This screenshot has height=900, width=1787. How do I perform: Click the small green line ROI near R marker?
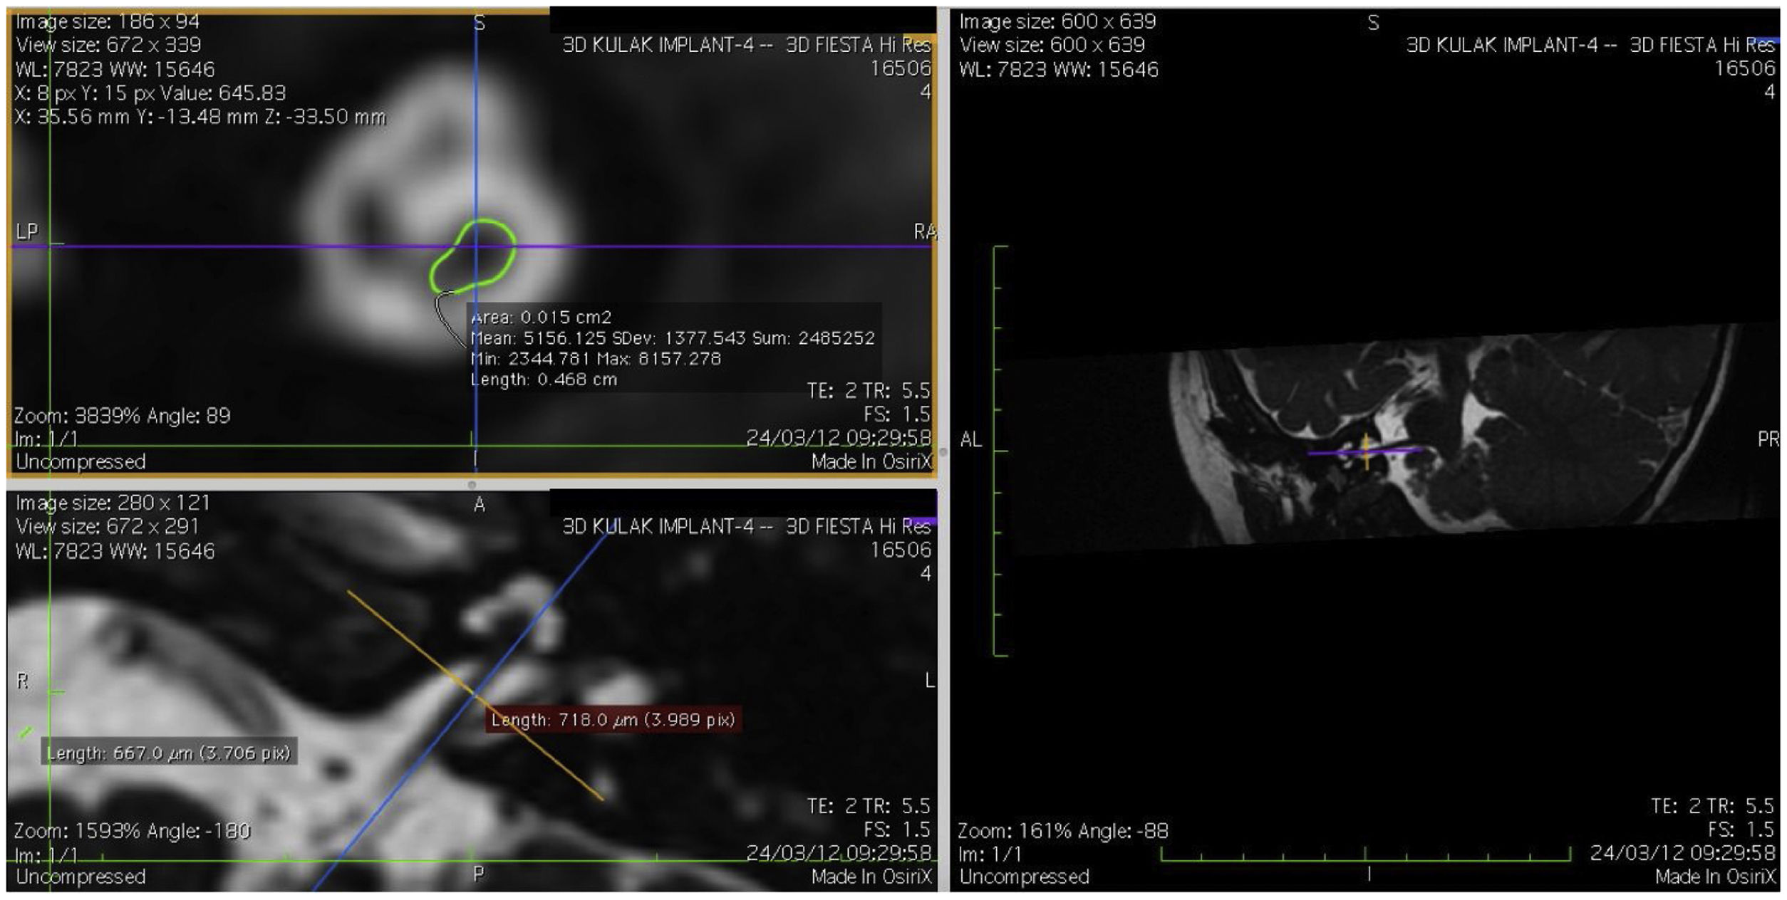click(x=26, y=731)
